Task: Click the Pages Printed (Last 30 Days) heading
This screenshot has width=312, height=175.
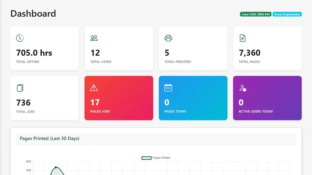Action: coord(50,138)
